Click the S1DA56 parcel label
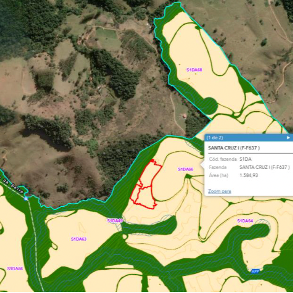This screenshot has height=293, width=293. [15, 269]
